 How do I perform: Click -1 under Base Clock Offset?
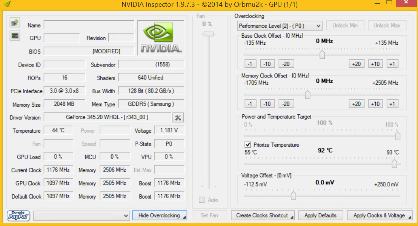[250, 64]
